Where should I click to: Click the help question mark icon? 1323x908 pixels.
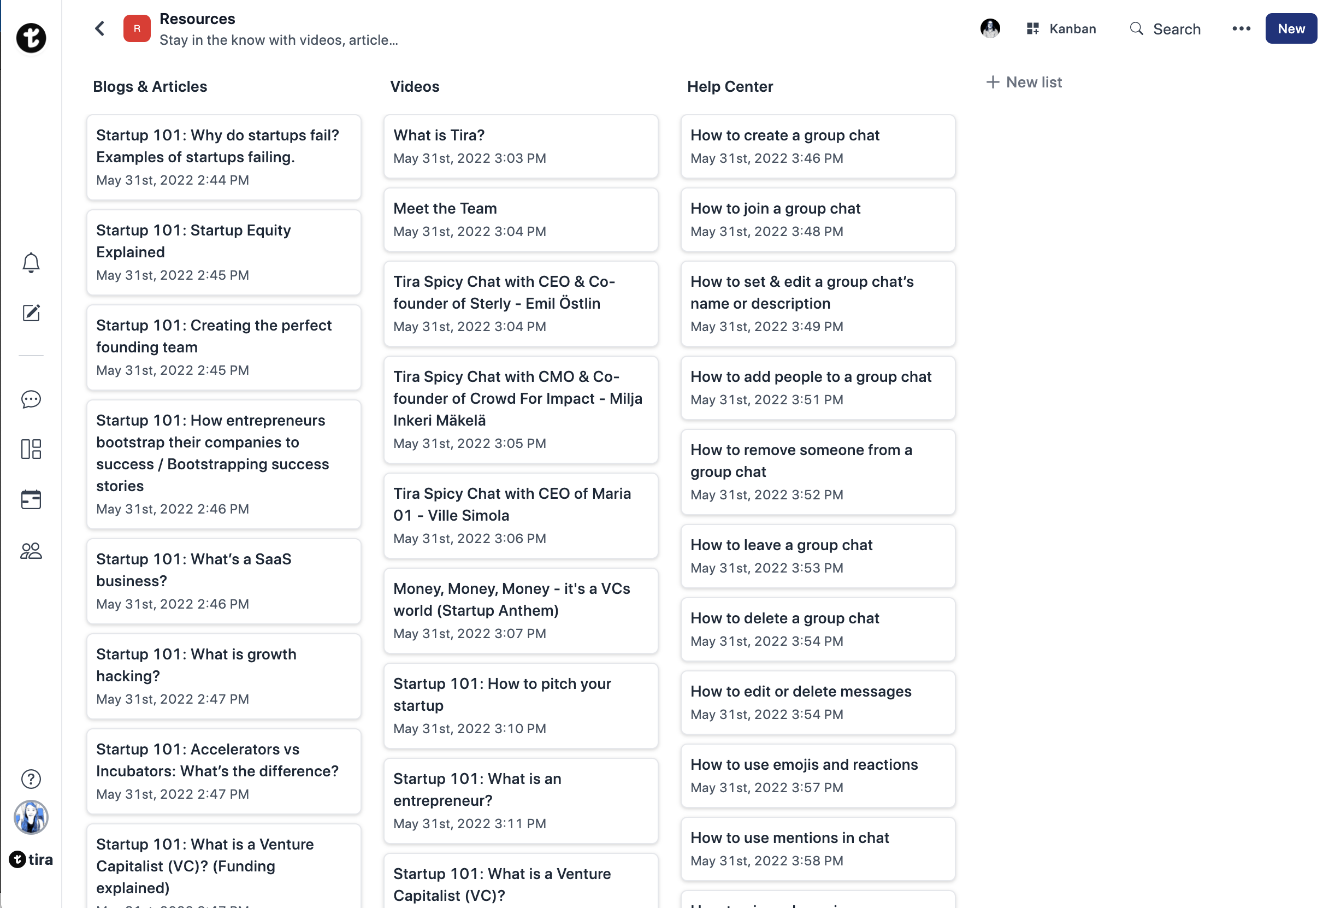click(31, 779)
